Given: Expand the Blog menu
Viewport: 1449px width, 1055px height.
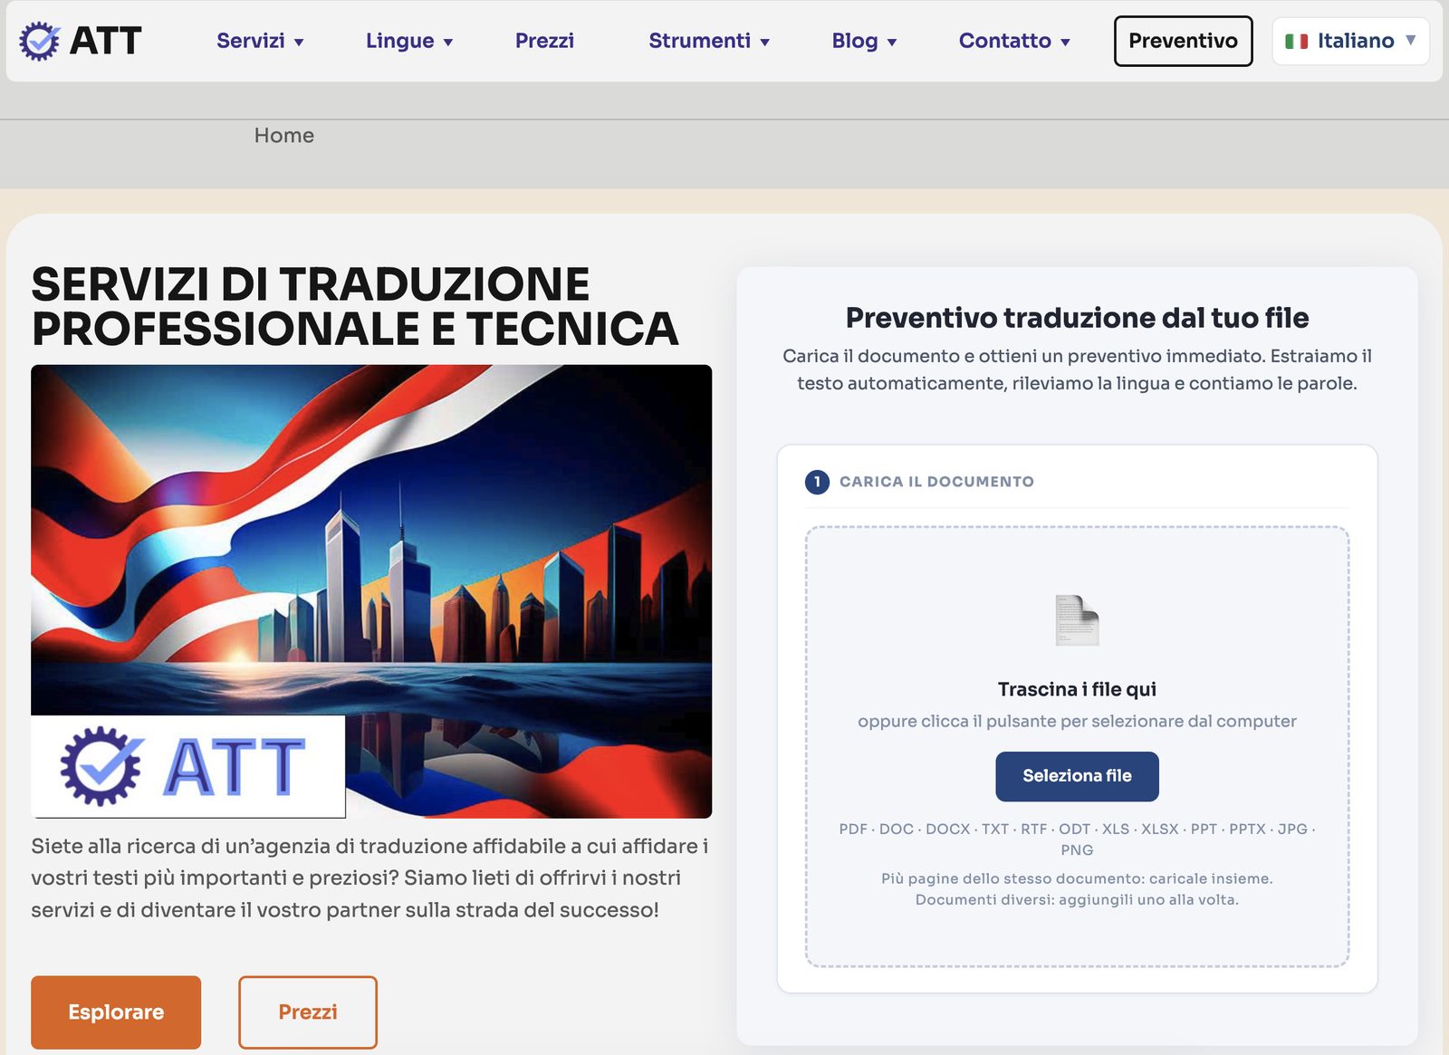Looking at the screenshot, I should click(864, 41).
